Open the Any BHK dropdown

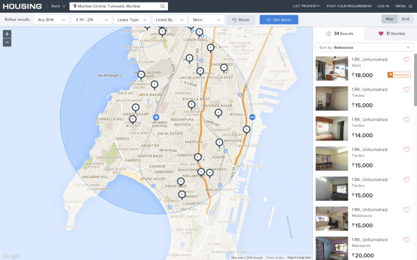click(x=52, y=20)
